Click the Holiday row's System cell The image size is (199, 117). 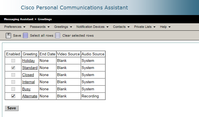(93, 61)
